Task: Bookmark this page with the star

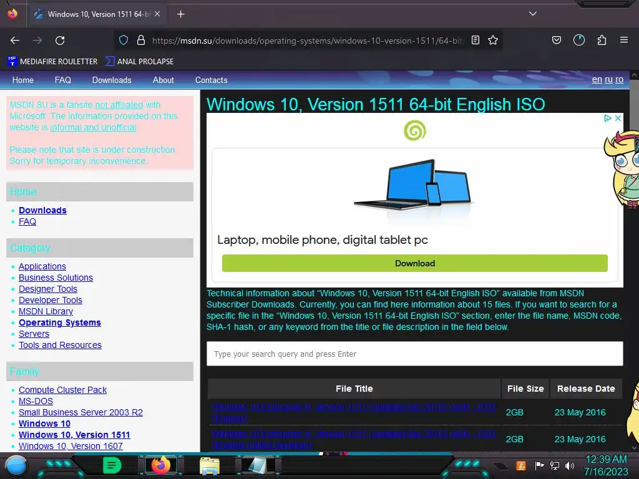Action: click(493, 40)
